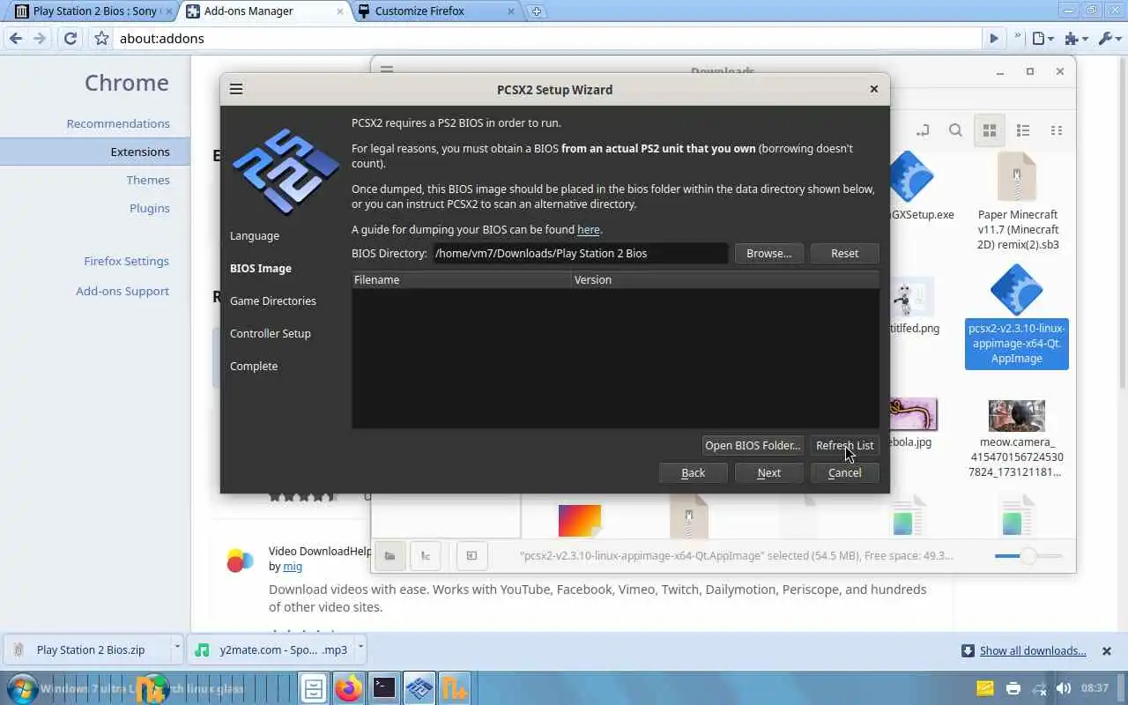Select the pcsx2-v2.3.10 AppImage file

tap(1016, 317)
